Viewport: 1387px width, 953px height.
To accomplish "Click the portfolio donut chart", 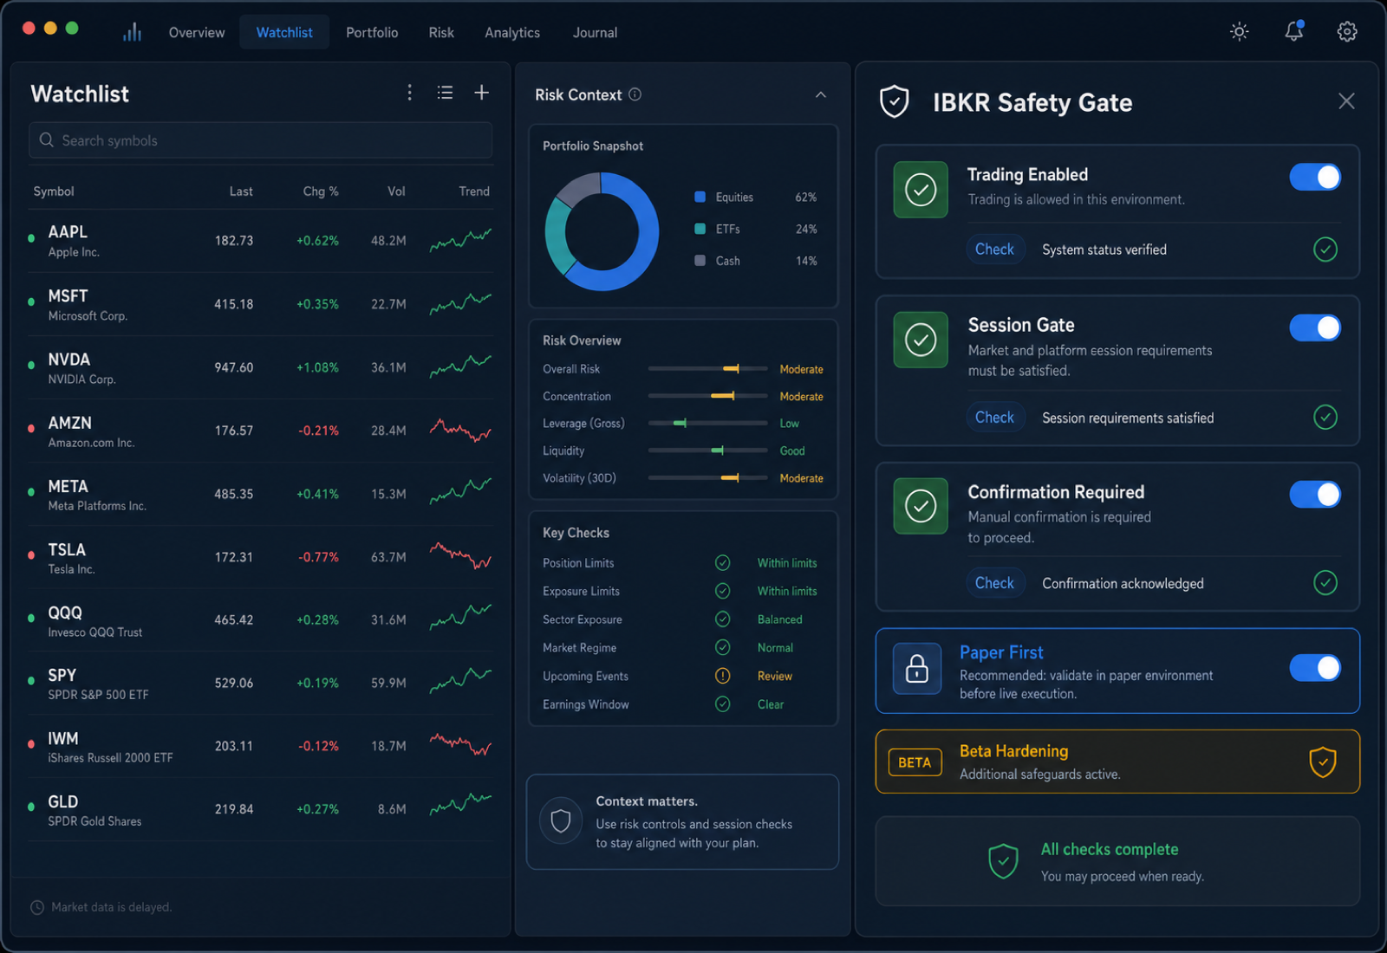I will tap(602, 231).
